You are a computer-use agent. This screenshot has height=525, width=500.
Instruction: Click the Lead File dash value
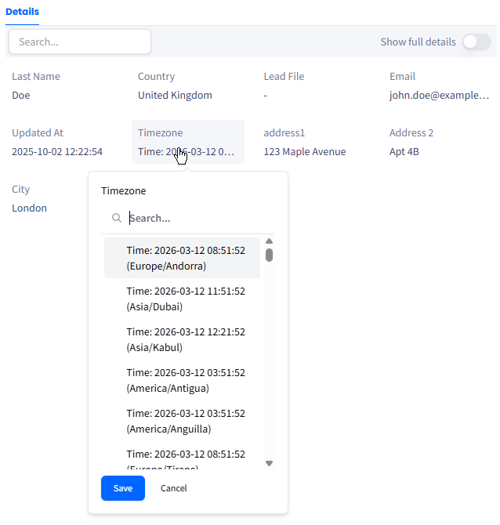pyautogui.click(x=265, y=96)
